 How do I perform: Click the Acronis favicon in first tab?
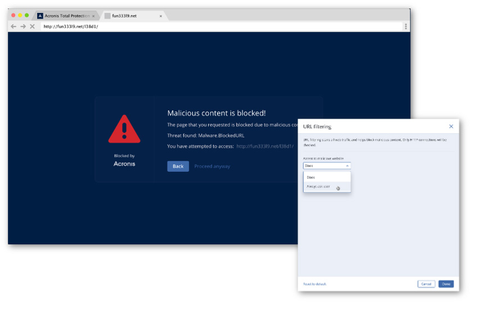[x=40, y=16]
